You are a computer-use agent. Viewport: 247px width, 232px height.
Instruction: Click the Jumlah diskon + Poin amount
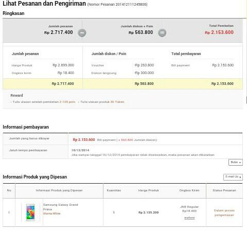tap(141, 32)
